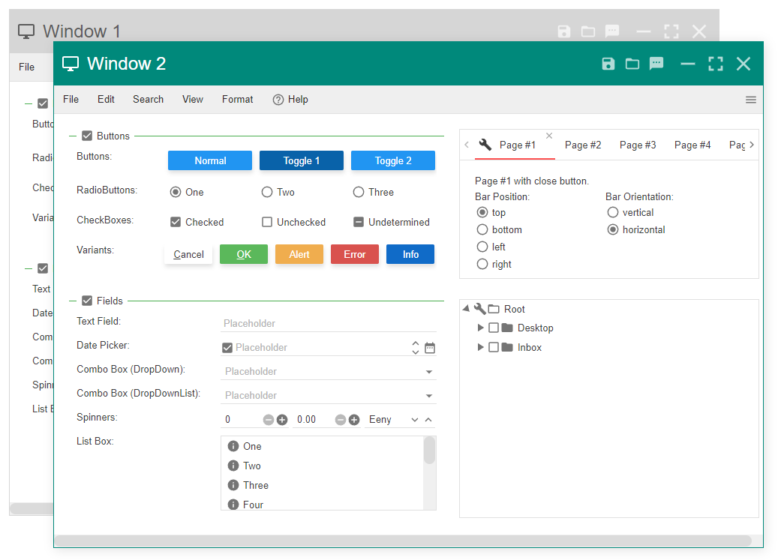
Task: Close Page #1 tab with its x button
Action: [549, 135]
